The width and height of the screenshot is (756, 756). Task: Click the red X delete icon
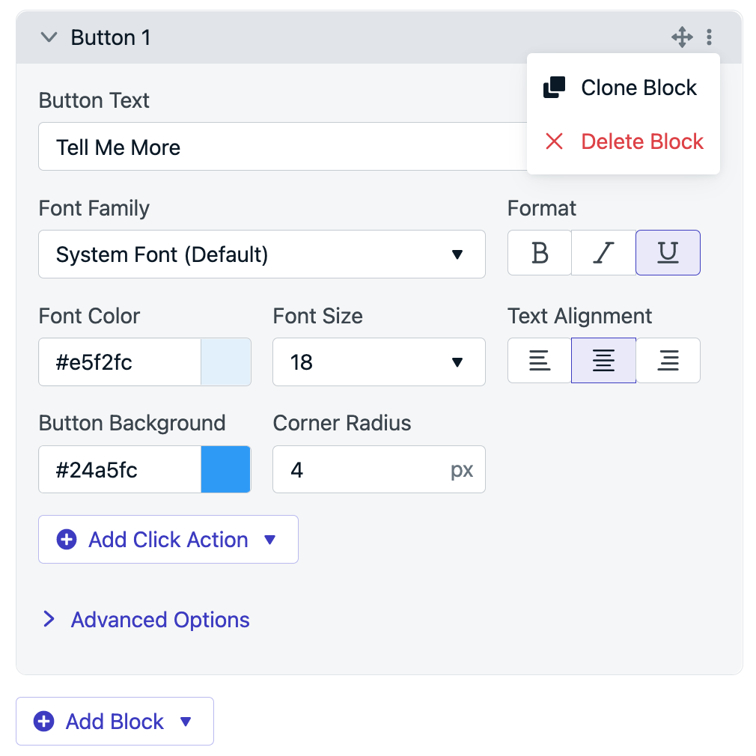554,141
